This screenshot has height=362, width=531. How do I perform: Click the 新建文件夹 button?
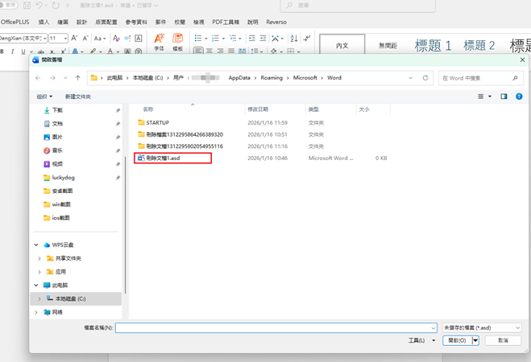tap(78, 97)
